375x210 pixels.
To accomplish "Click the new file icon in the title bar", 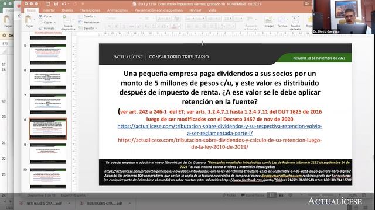I will coord(48,4).
